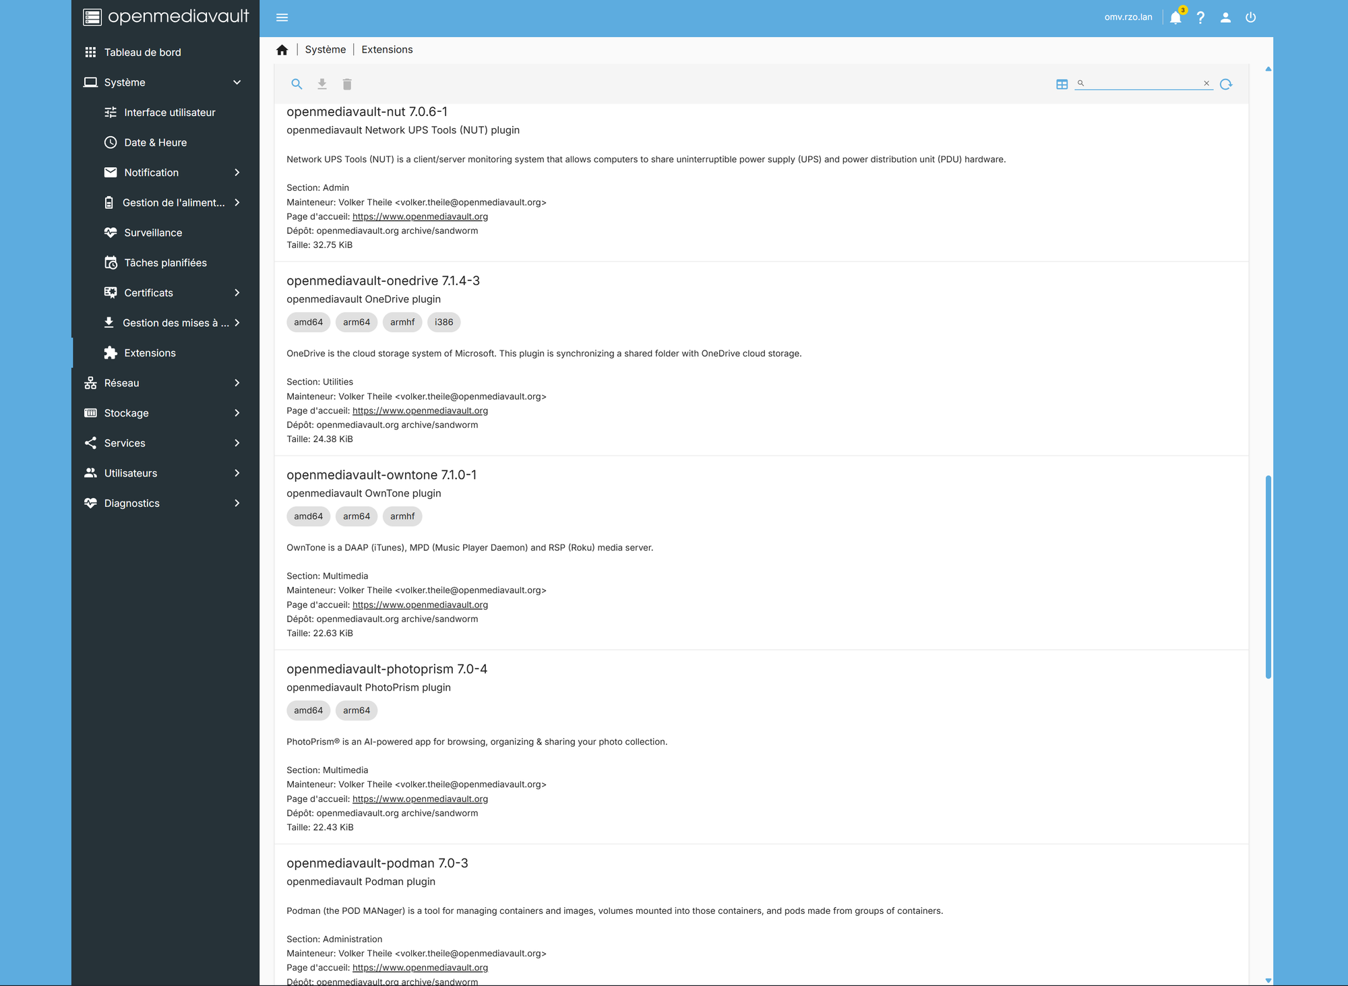
Task: Click the search magnifier icon in the toolbar
Action: (297, 84)
